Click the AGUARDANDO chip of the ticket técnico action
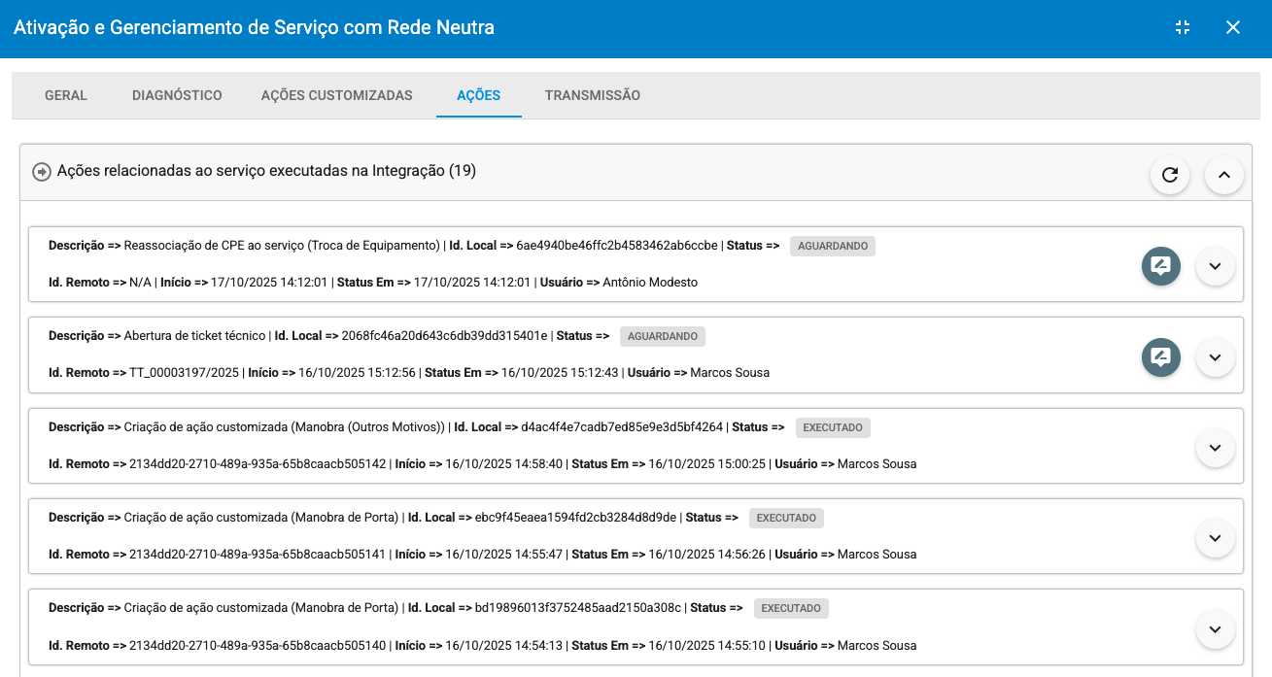 pos(662,336)
